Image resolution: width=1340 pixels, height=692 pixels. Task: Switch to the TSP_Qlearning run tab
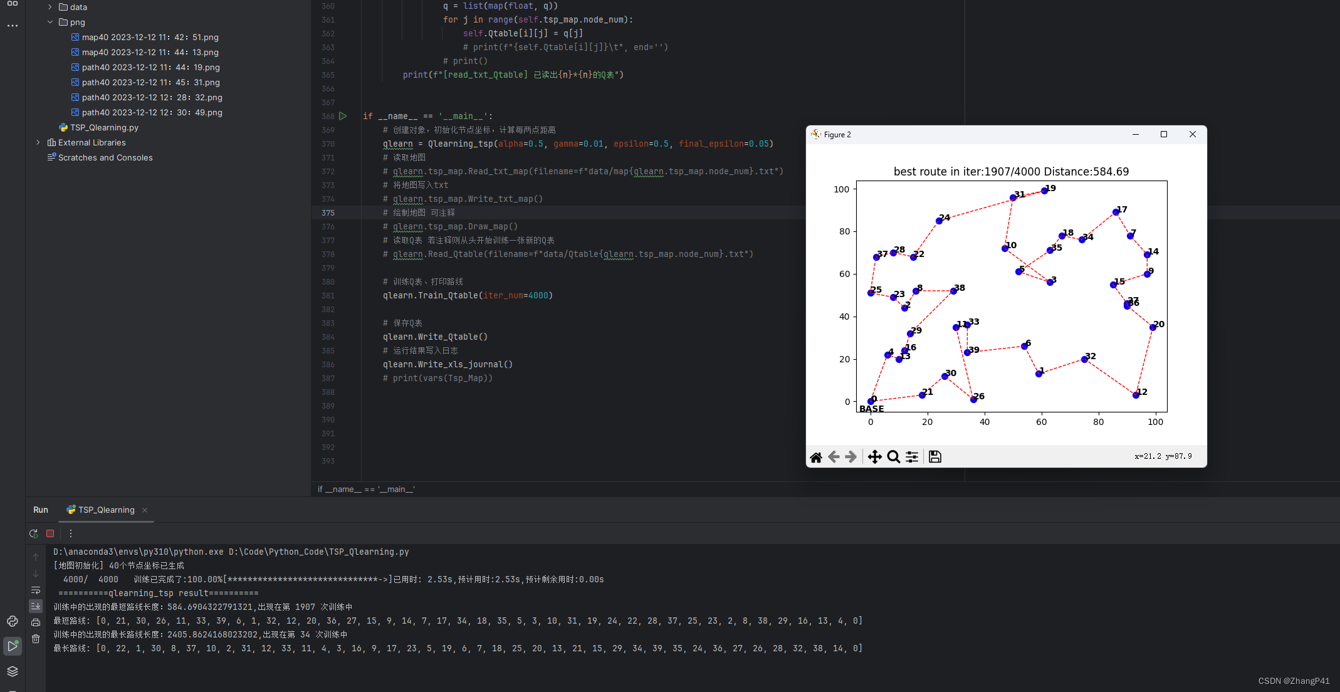click(x=106, y=510)
